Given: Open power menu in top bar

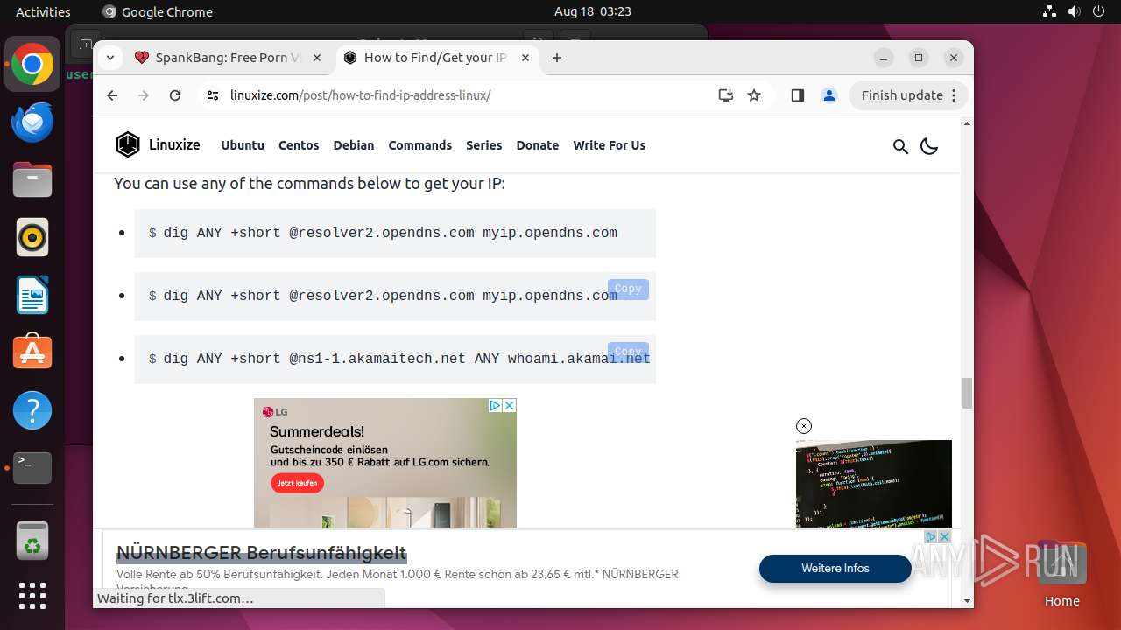Looking at the screenshot, I should pyautogui.click(x=1099, y=11).
